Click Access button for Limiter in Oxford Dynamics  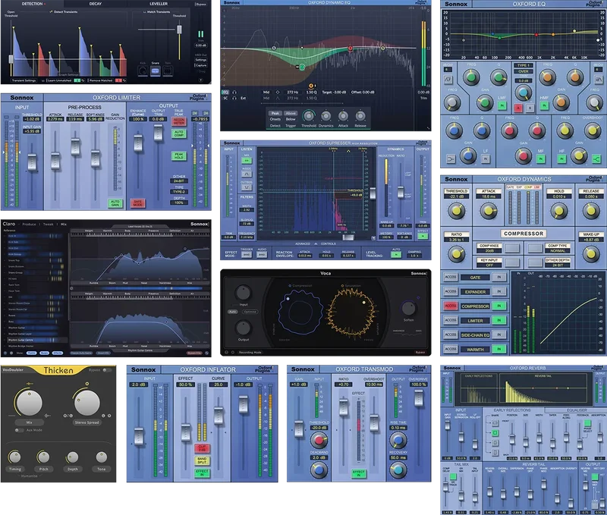(451, 320)
